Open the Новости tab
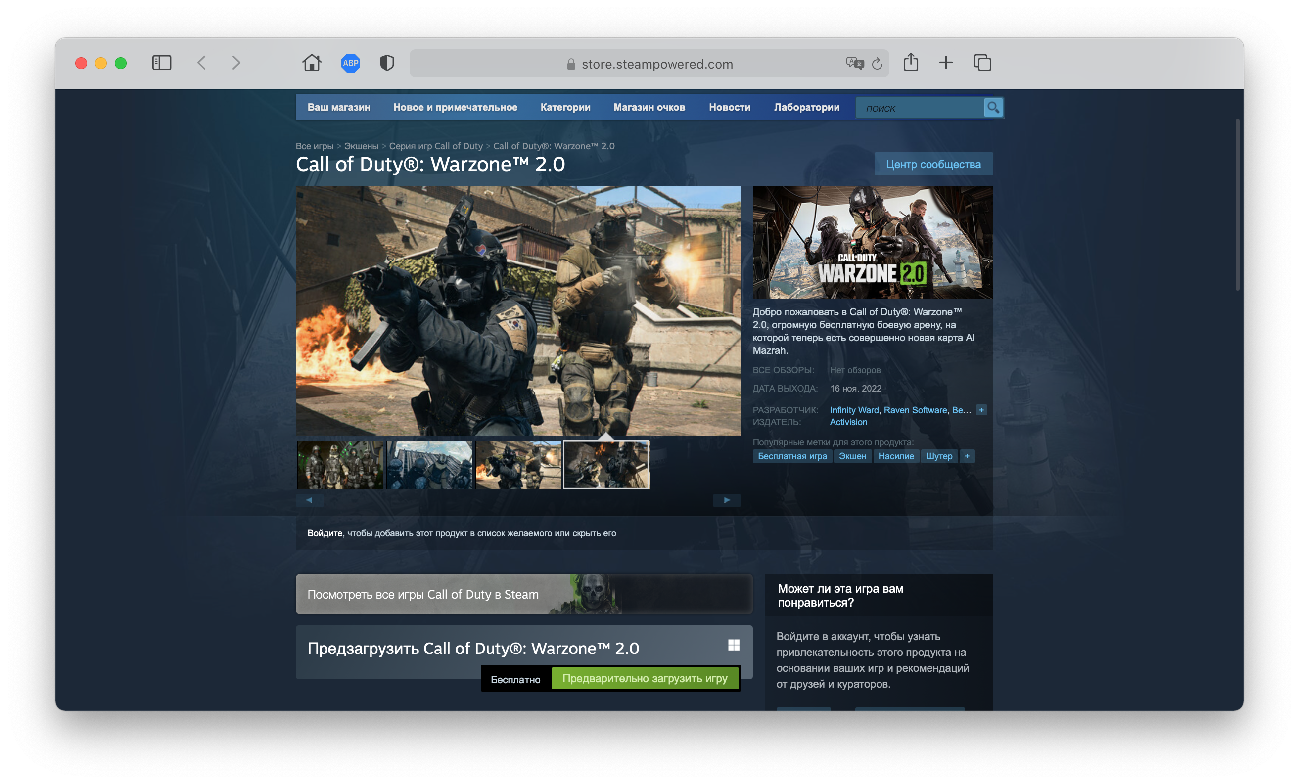The width and height of the screenshot is (1299, 784). coord(730,107)
